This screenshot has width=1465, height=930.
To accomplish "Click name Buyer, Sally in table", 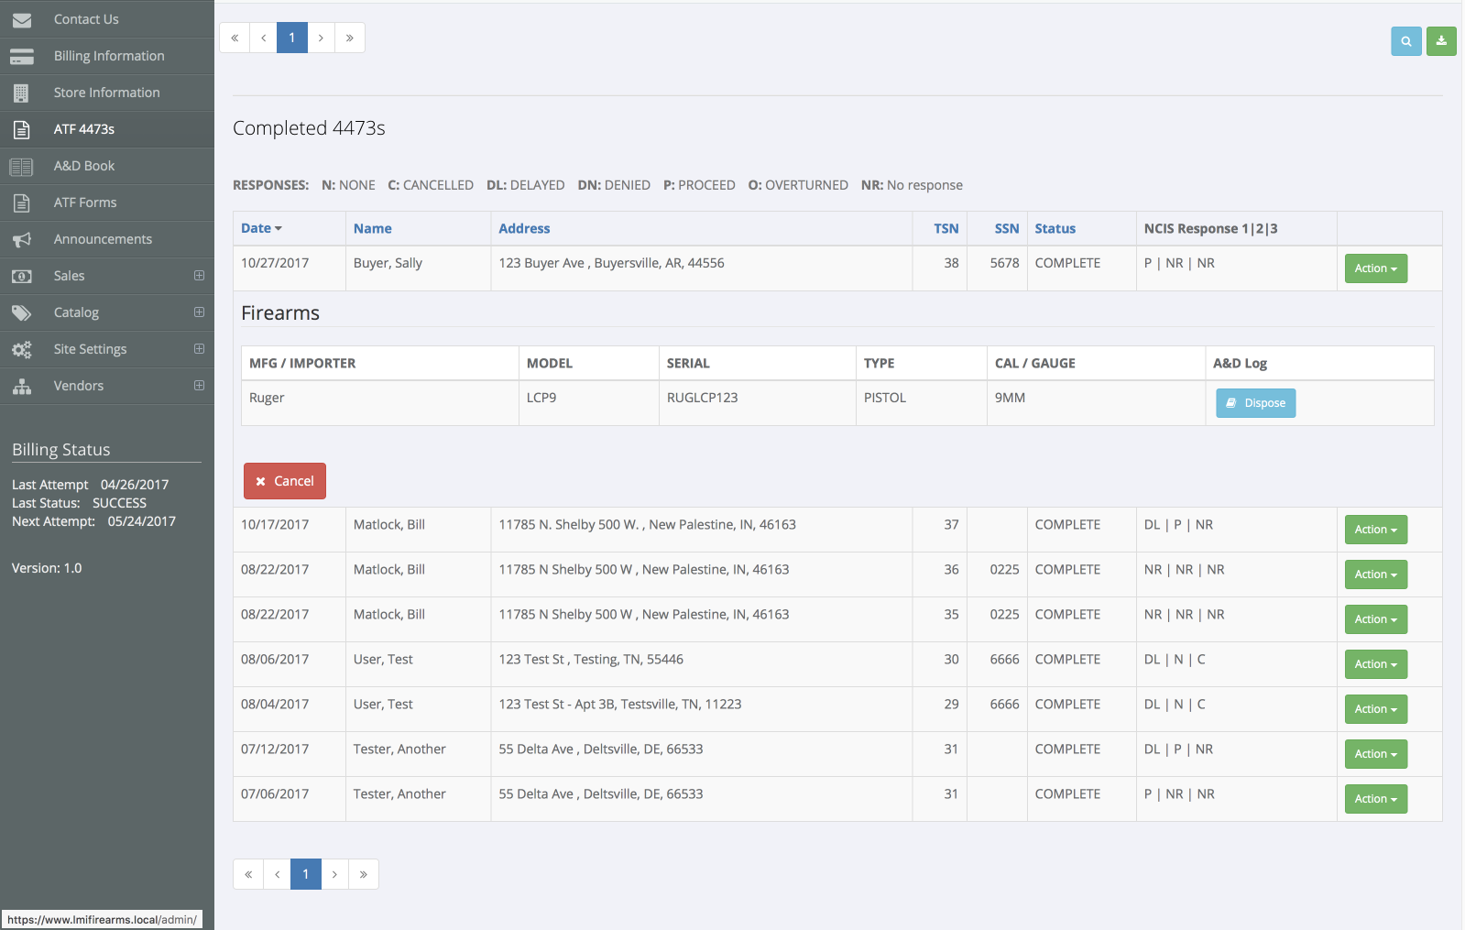I will (x=388, y=263).
